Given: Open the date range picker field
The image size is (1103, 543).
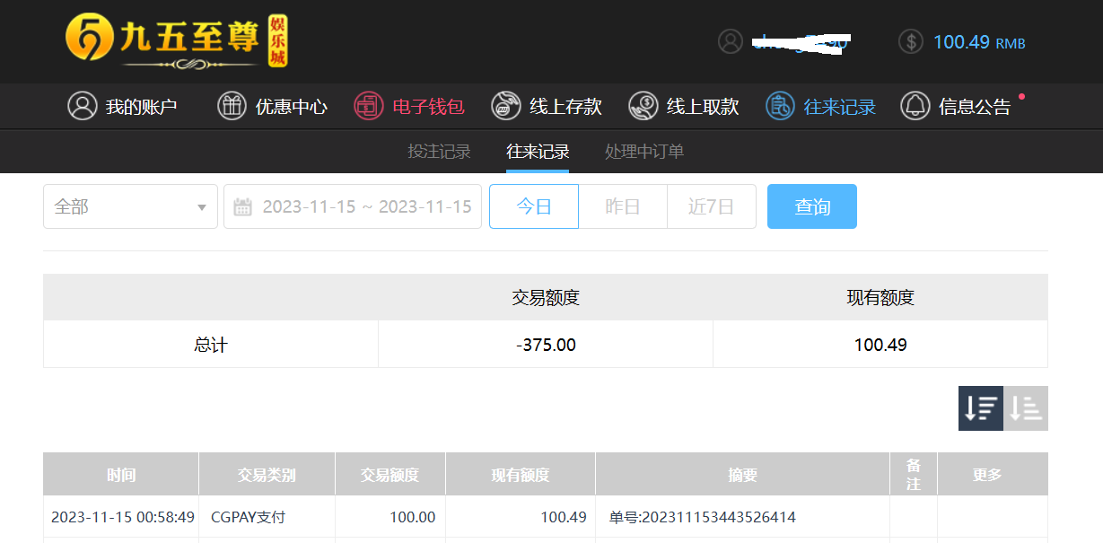Looking at the screenshot, I should click(353, 206).
